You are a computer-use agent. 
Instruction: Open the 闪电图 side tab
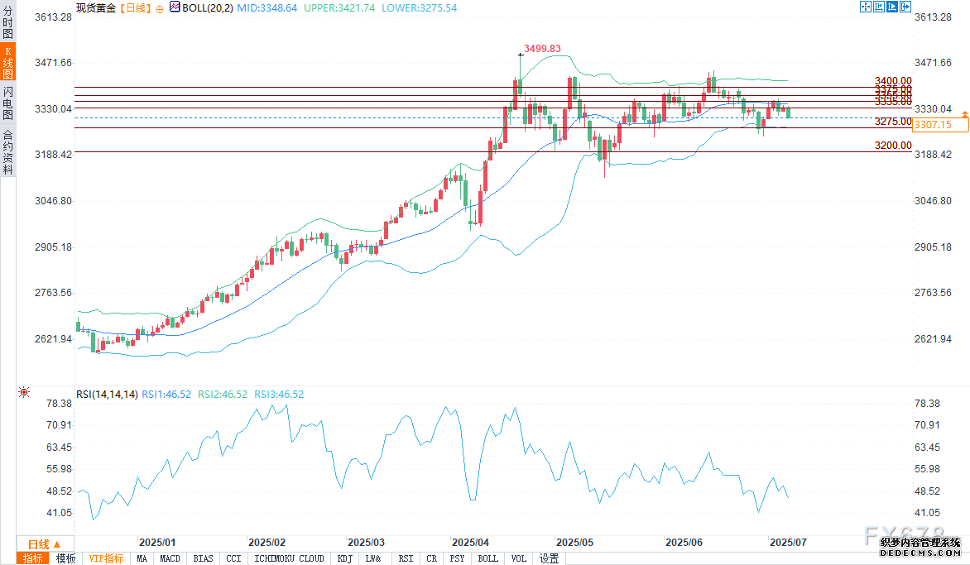(8, 103)
